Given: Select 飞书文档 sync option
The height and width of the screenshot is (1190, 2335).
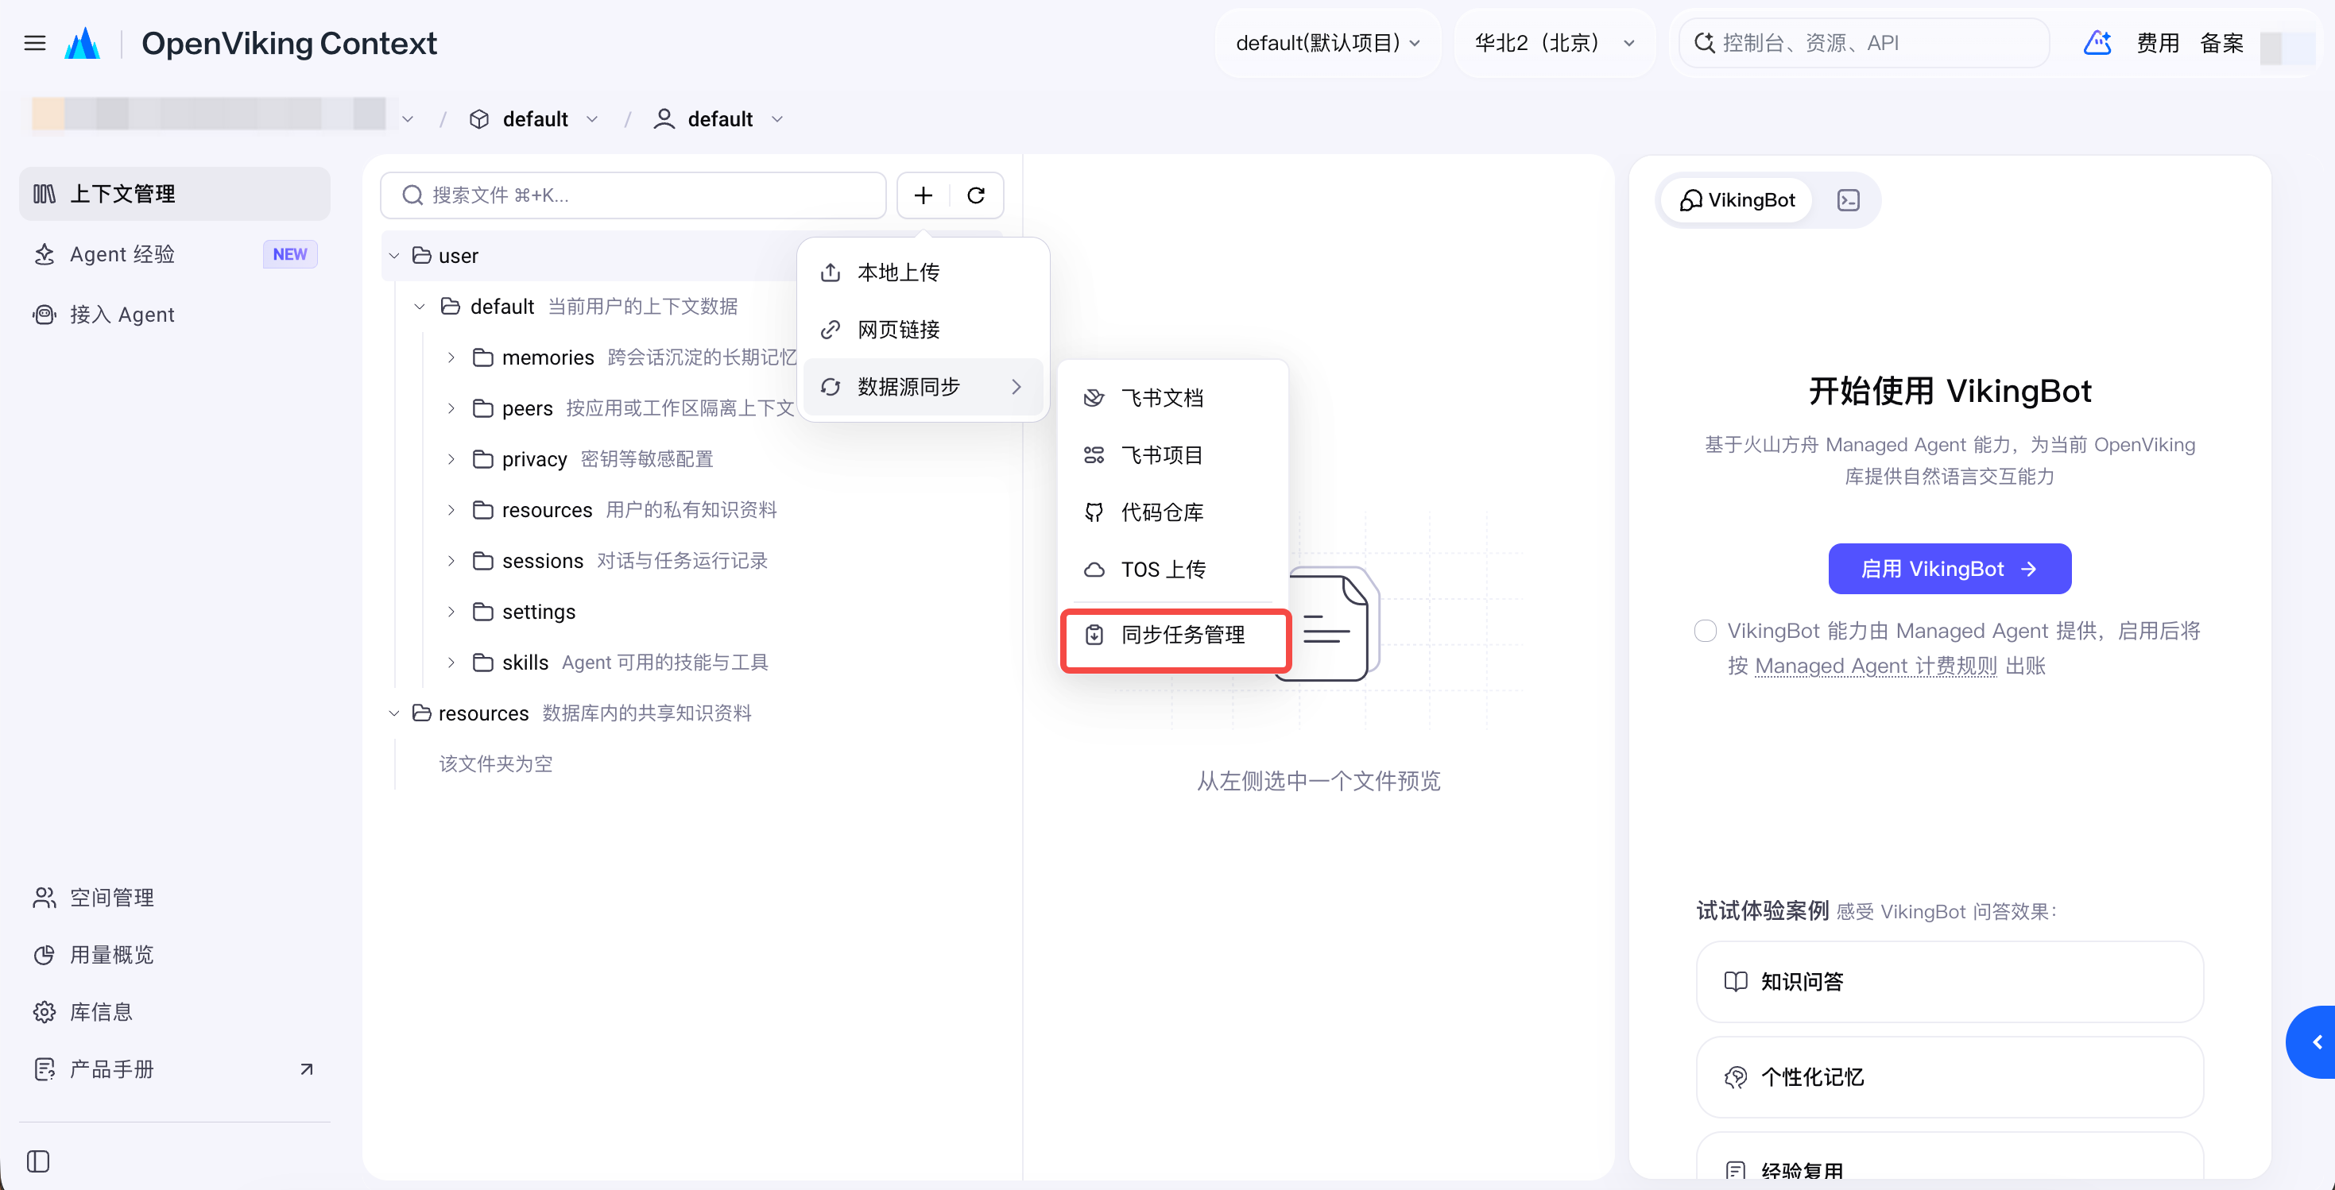Looking at the screenshot, I should (x=1173, y=397).
